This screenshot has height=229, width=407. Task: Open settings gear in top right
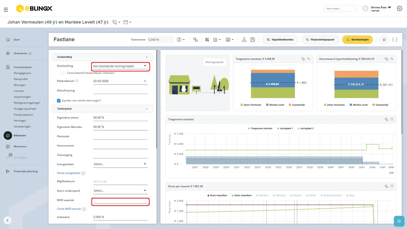click(399, 8)
